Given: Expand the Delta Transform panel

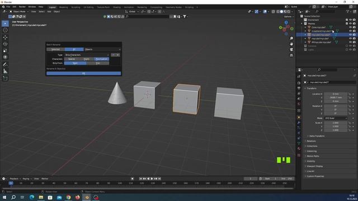Looking at the screenshot, I should (317, 136).
